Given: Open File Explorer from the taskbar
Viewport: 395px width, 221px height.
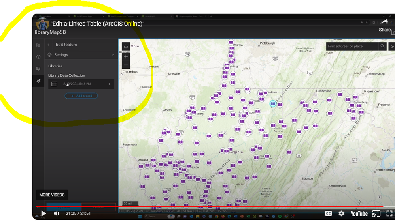Looking at the screenshot, I should point(198,217).
